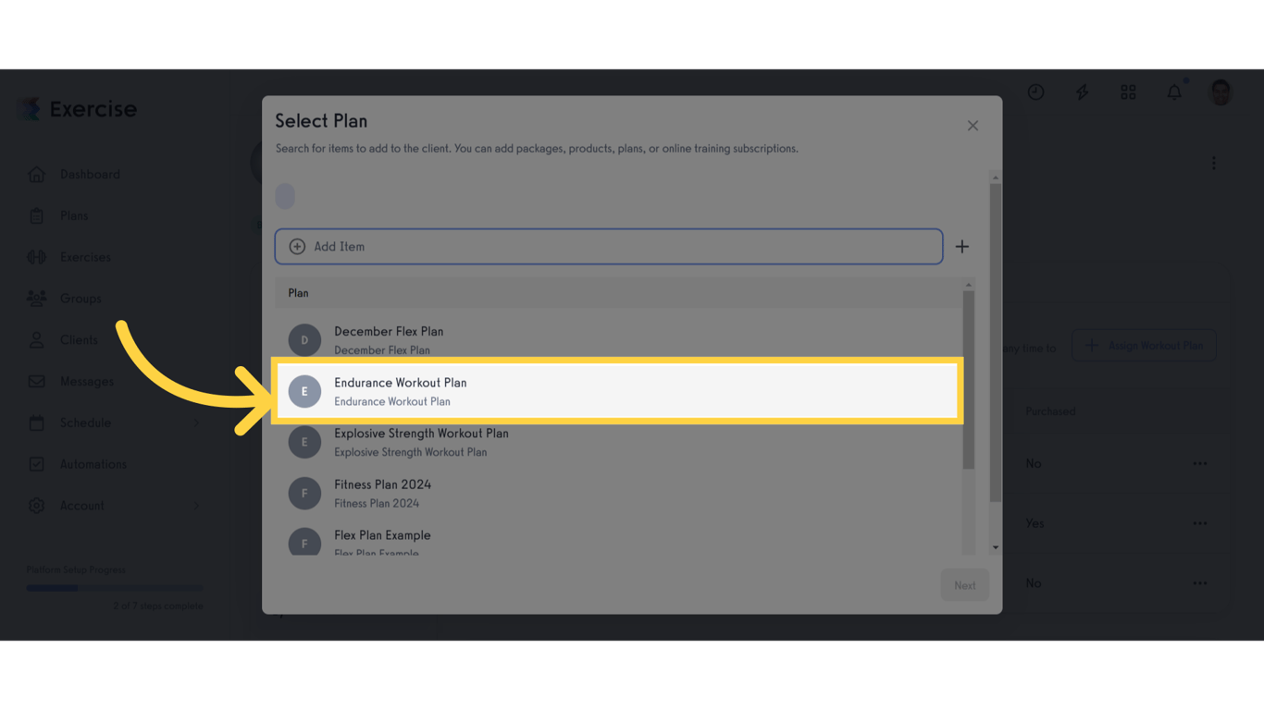Click the setup progress bar

(x=114, y=588)
